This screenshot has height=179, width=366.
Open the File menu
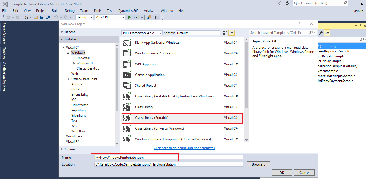coord(5,10)
